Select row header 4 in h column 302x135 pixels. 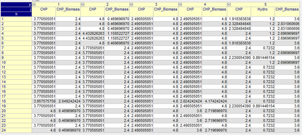[16, 34]
